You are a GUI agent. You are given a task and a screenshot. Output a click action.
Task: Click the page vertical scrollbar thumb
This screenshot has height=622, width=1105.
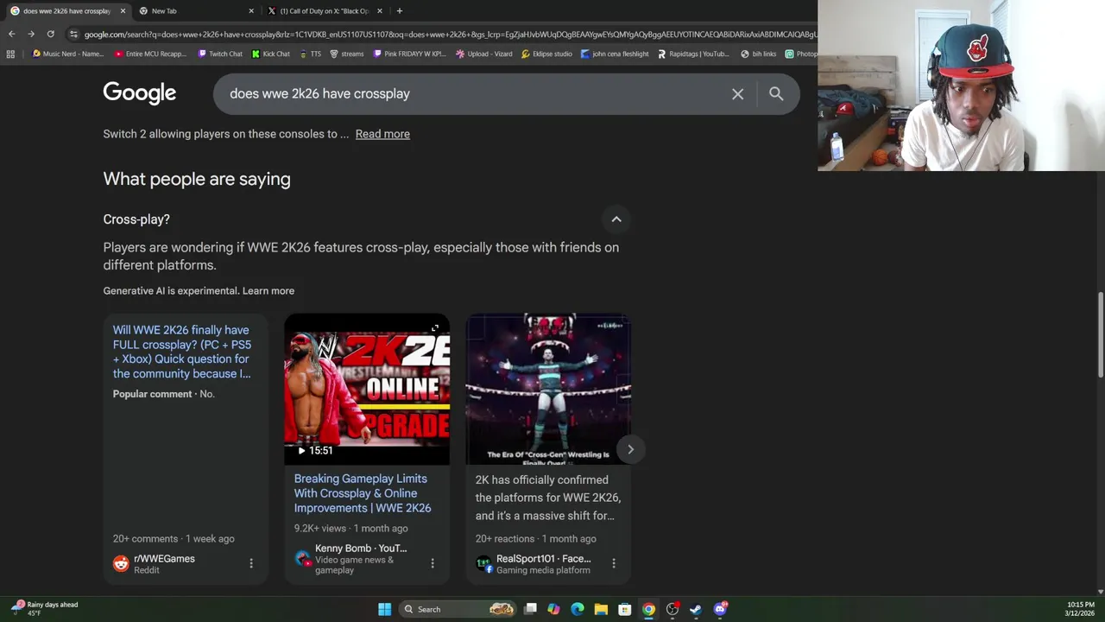tap(1100, 335)
